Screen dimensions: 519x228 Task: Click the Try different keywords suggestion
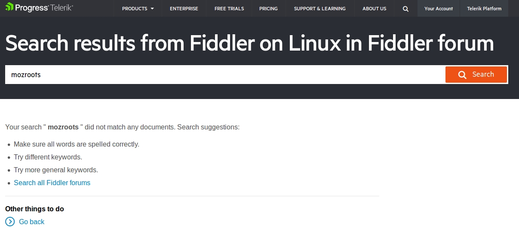coord(48,157)
